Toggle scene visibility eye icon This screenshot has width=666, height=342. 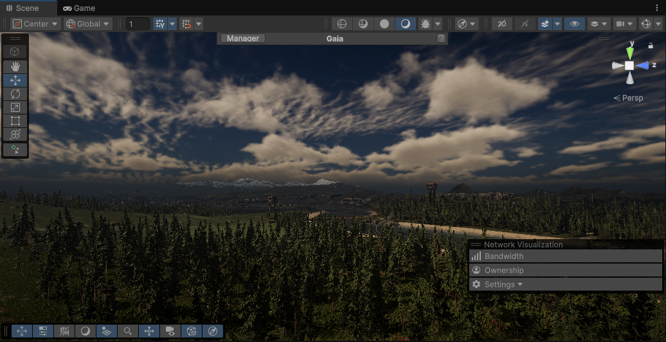tap(575, 24)
